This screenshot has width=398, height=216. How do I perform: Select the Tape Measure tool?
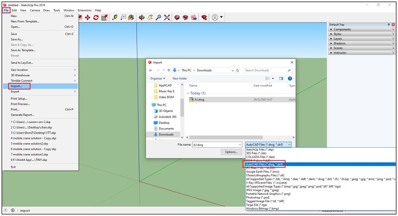[x=115, y=18]
